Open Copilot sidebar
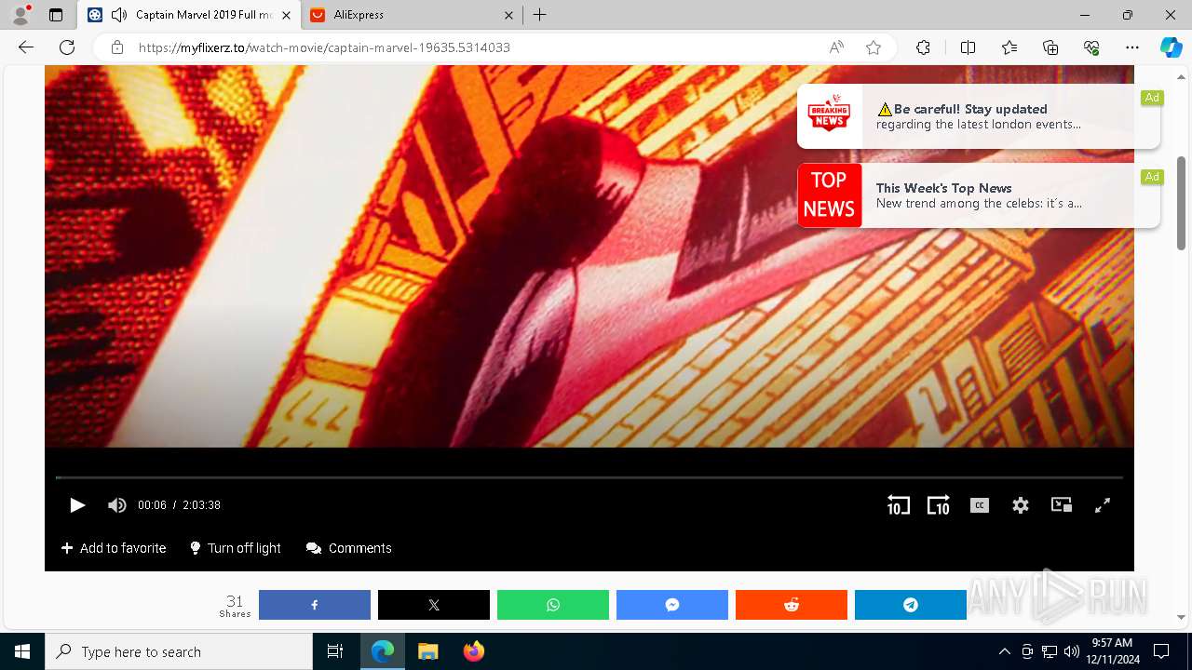Screen dimensions: 1192x670 point(1171,47)
